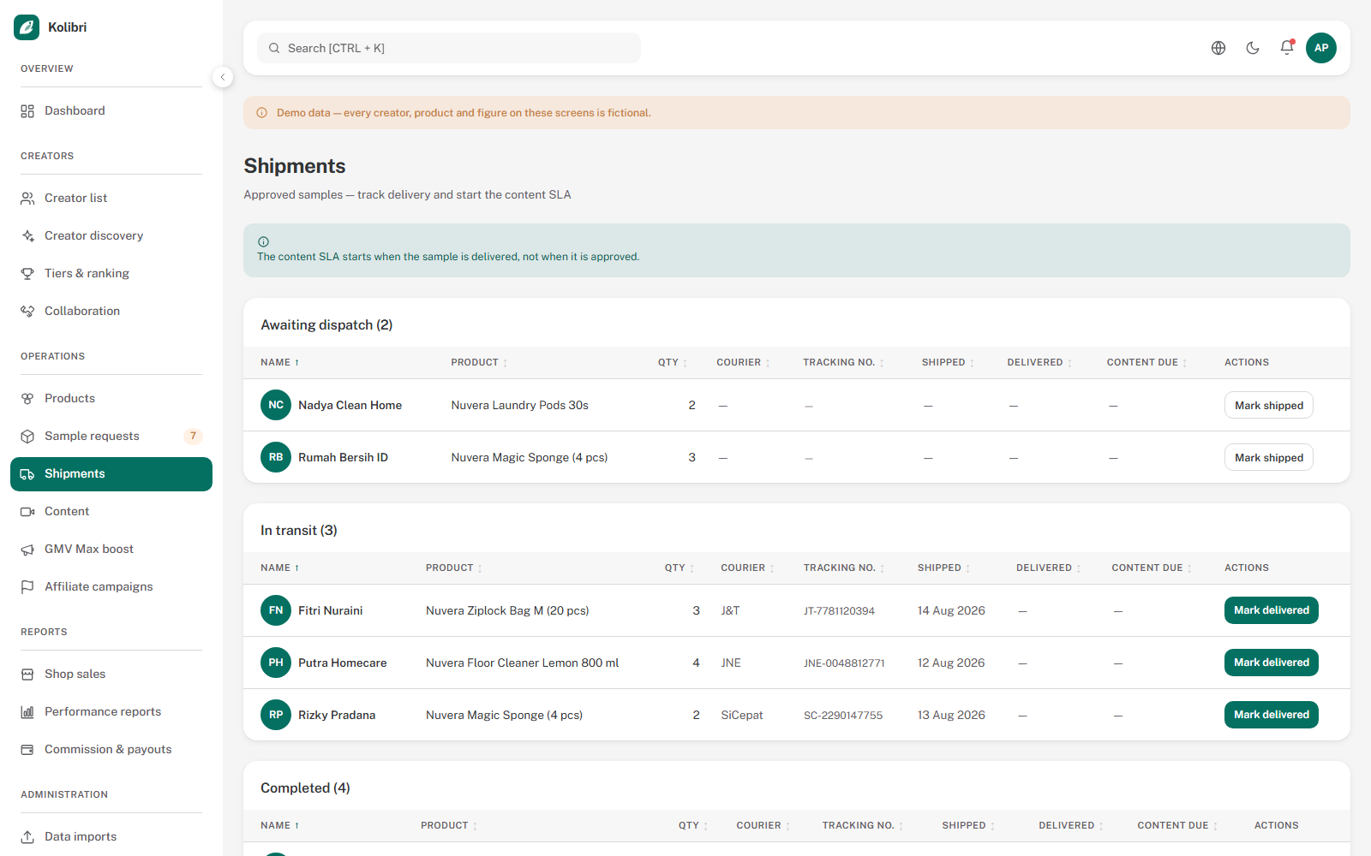This screenshot has height=856, width=1371.
Task: Navigate to Commission & payouts
Action: [111, 750]
